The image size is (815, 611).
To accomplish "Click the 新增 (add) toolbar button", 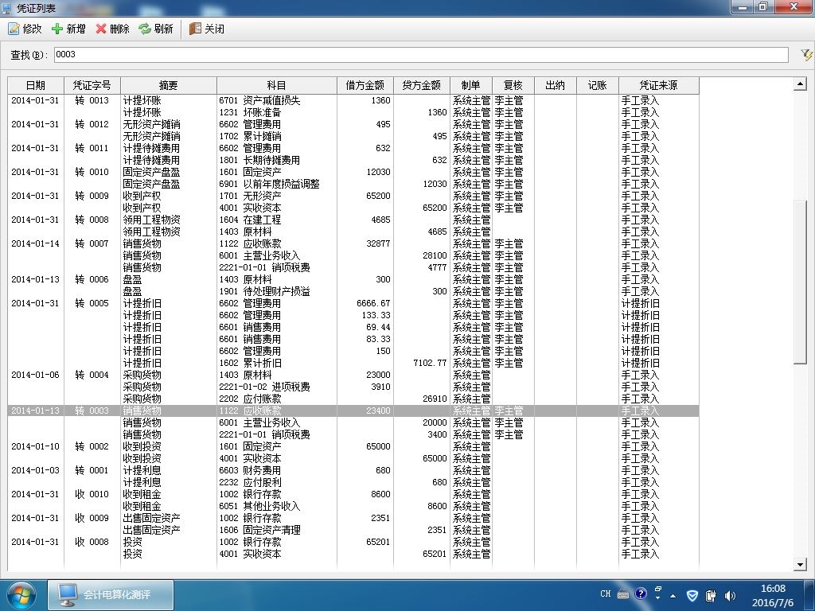I will click(68, 29).
